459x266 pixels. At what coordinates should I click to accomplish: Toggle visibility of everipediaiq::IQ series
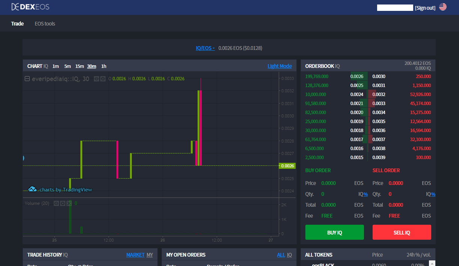coord(96,79)
